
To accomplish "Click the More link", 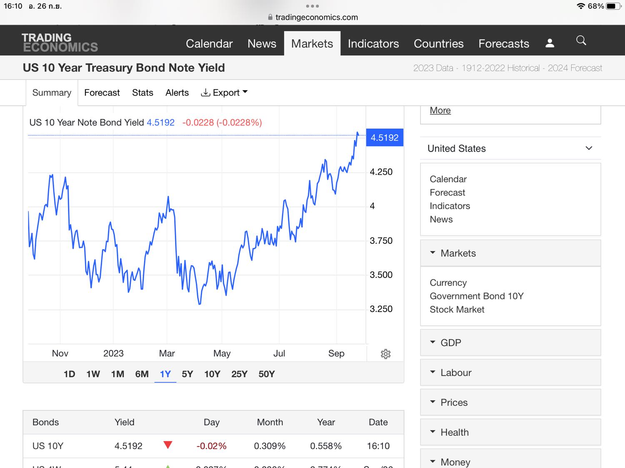I will [x=440, y=111].
